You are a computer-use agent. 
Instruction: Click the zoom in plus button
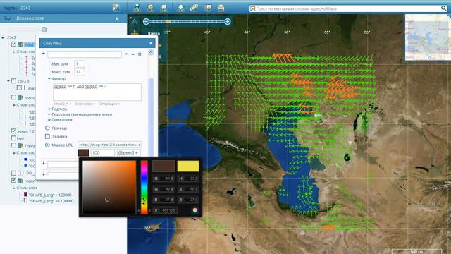[x=228, y=22]
